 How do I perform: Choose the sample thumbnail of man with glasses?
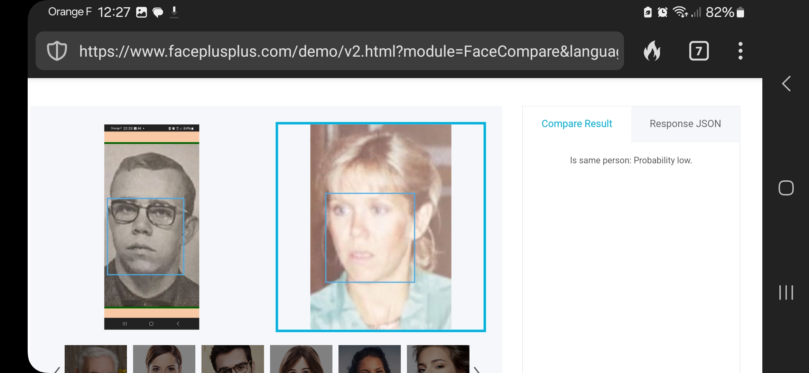[233, 359]
